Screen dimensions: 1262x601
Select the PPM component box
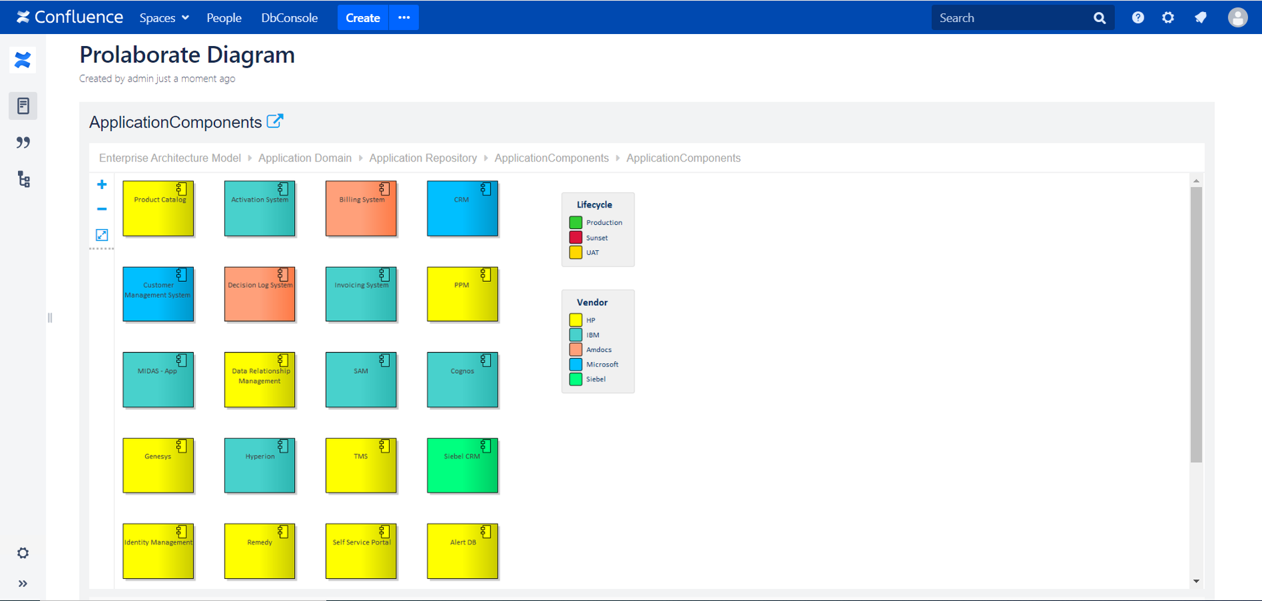click(x=463, y=294)
